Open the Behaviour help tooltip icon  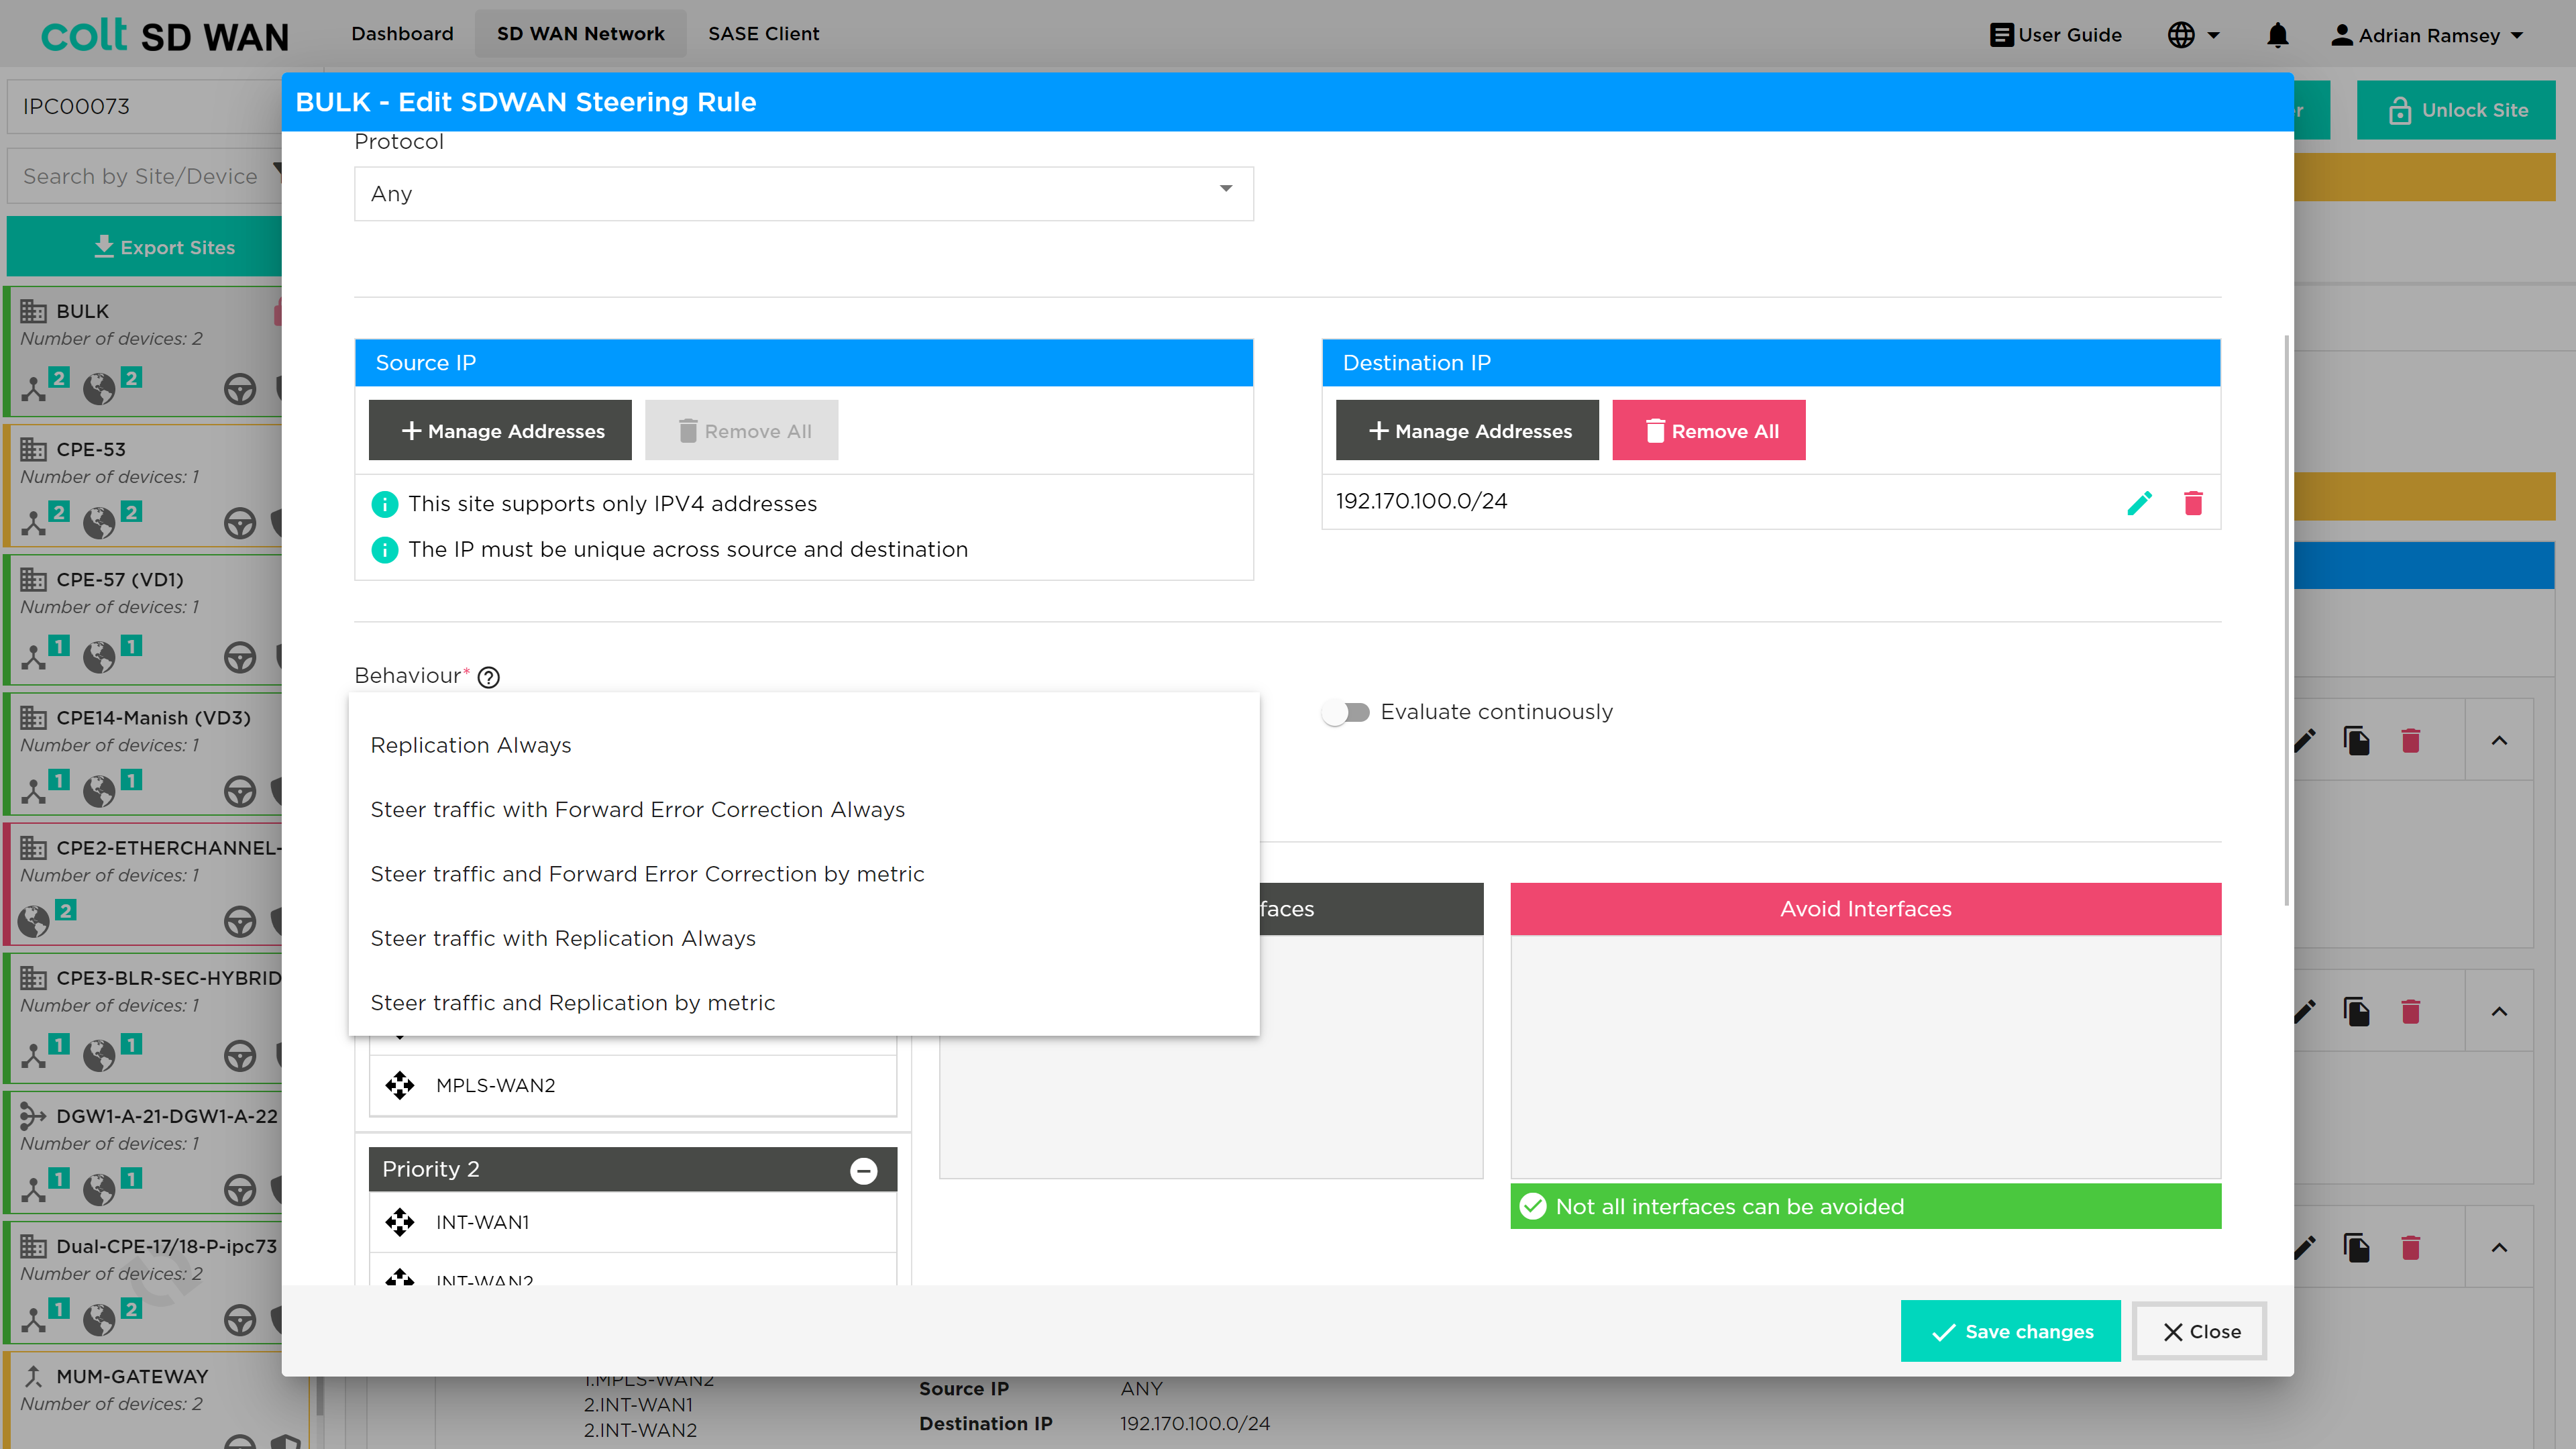pyautogui.click(x=488, y=678)
